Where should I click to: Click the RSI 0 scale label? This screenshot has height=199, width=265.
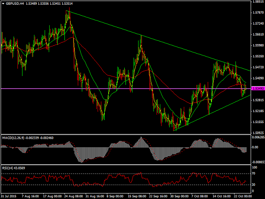point(253,191)
